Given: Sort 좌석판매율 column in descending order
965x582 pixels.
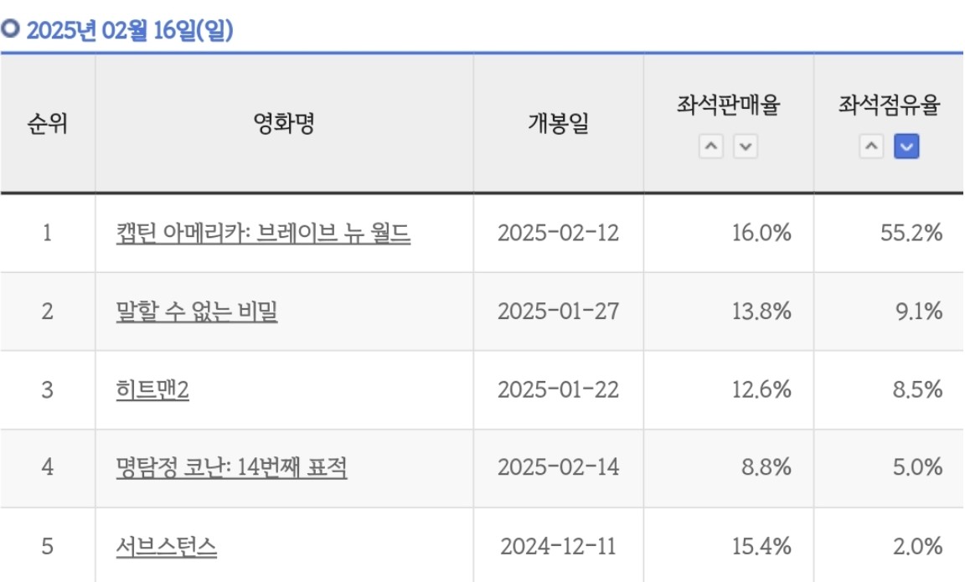Looking at the screenshot, I should coord(745,147).
